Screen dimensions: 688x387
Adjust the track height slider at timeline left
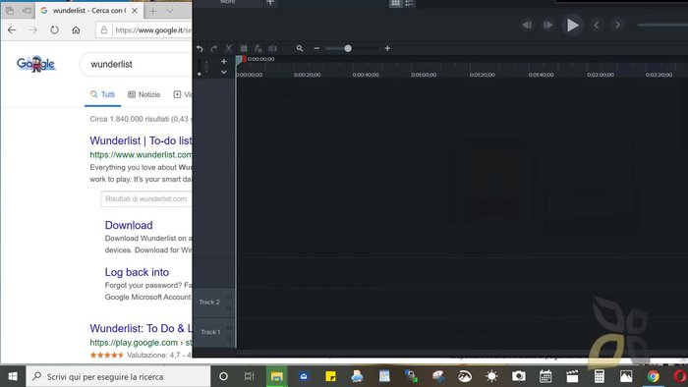[200, 74]
